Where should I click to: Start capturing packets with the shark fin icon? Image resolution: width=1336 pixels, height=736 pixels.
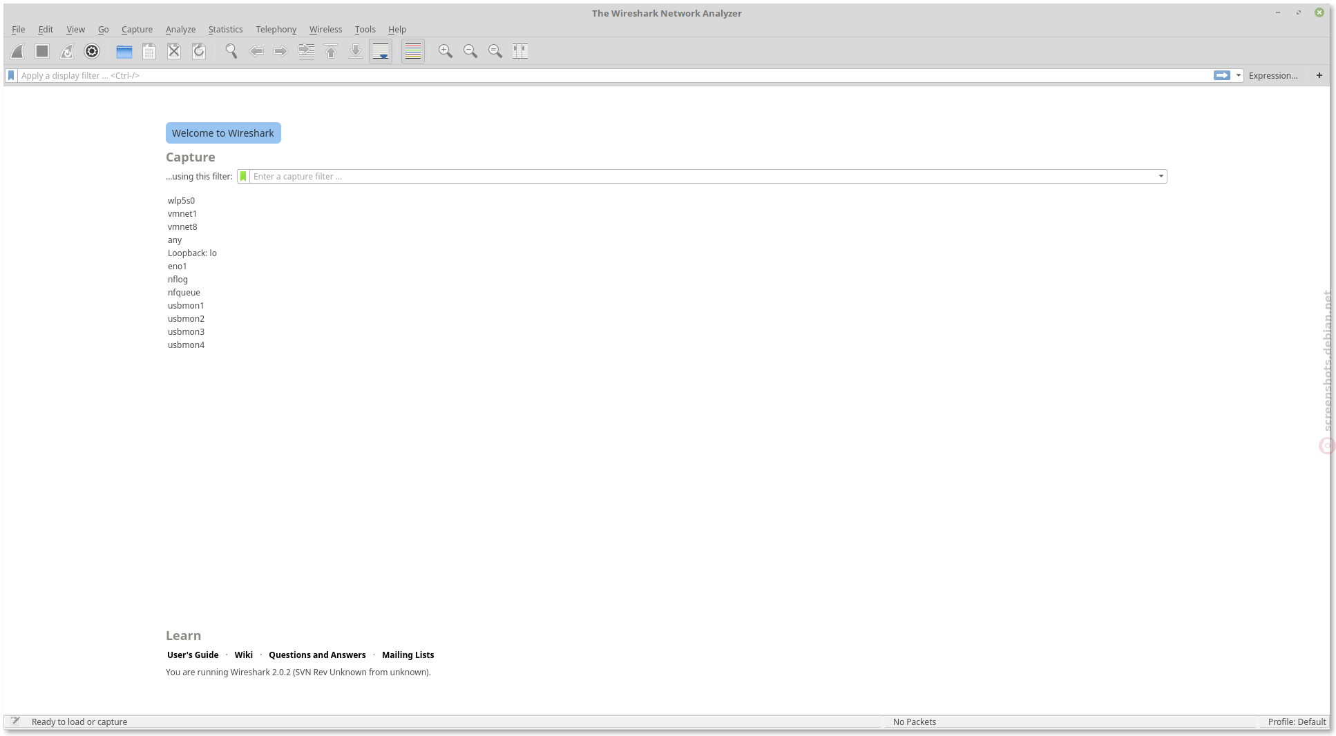pos(18,51)
